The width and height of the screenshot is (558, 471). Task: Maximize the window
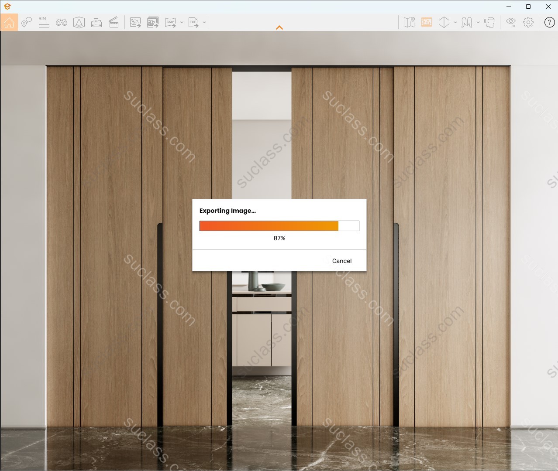point(528,7)
